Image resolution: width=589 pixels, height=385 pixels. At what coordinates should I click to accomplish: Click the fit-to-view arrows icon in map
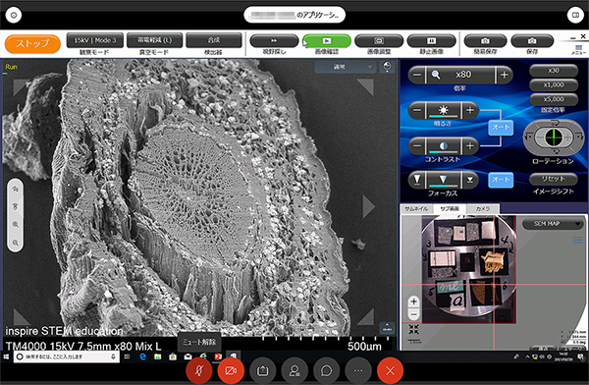[413, 330]
